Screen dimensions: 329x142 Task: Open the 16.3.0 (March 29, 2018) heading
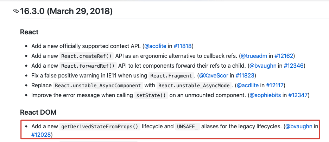pyautogui.click(x=67, y=11)
